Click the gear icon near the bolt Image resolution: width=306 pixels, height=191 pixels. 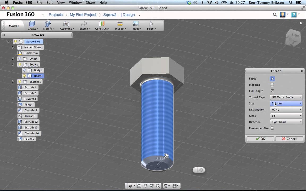coord(201,170)
